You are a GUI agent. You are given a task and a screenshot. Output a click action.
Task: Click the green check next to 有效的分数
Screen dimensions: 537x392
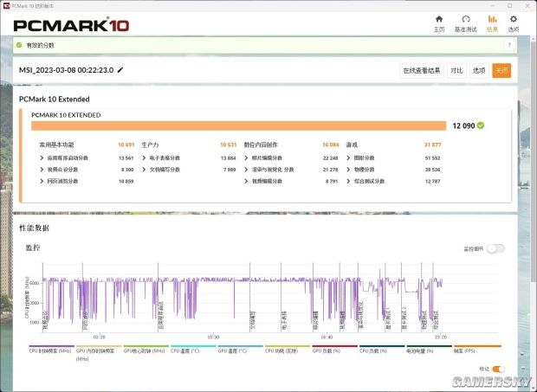coord(19,45)
